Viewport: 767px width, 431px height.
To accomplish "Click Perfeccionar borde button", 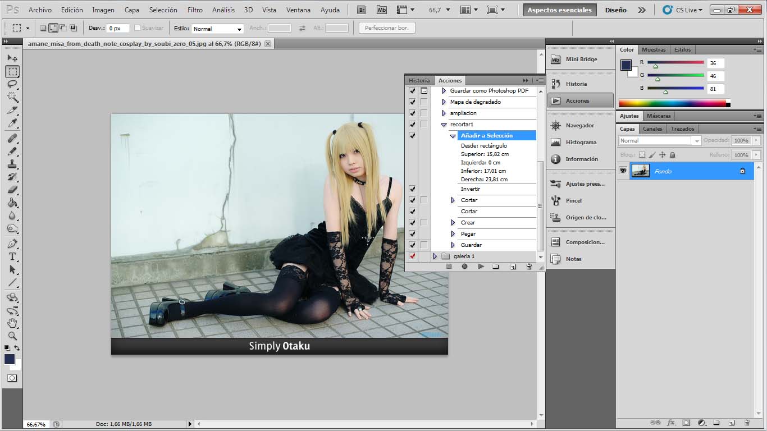I will coord(387,28).
